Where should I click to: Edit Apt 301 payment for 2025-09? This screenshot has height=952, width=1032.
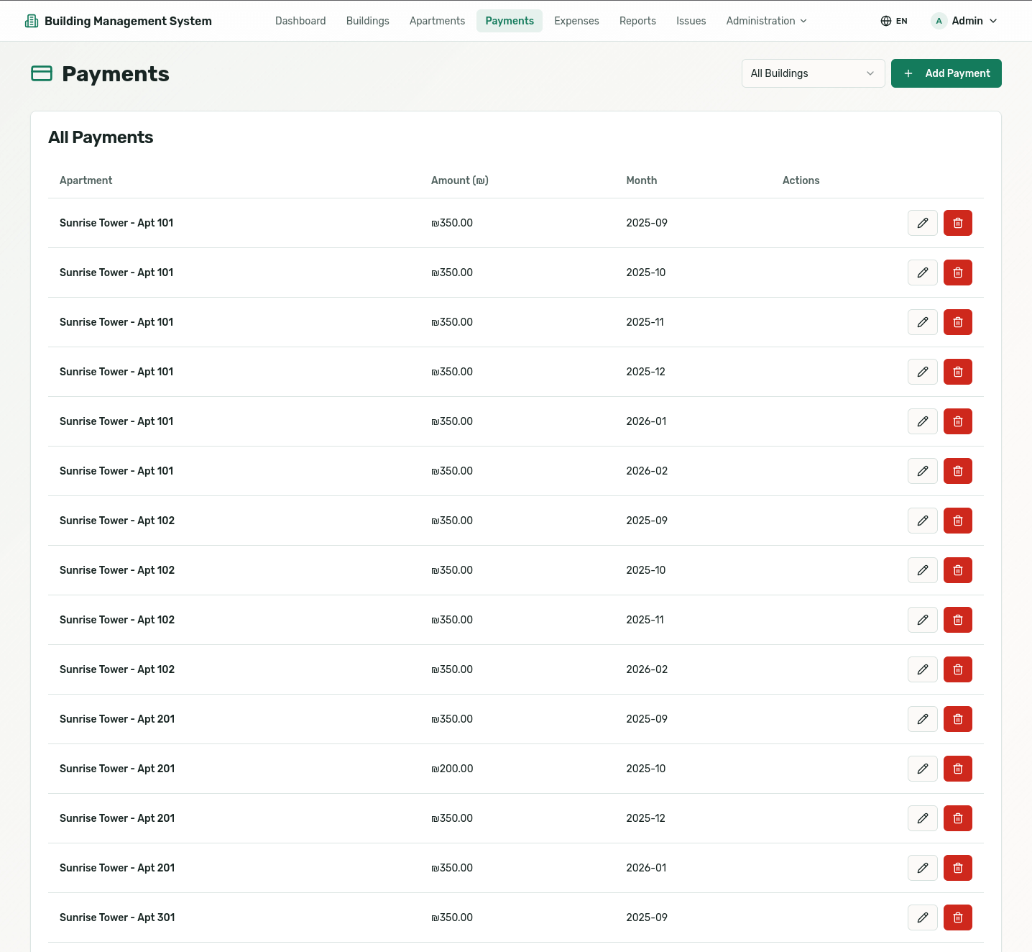pyautogui.click(x=922, y=917)
